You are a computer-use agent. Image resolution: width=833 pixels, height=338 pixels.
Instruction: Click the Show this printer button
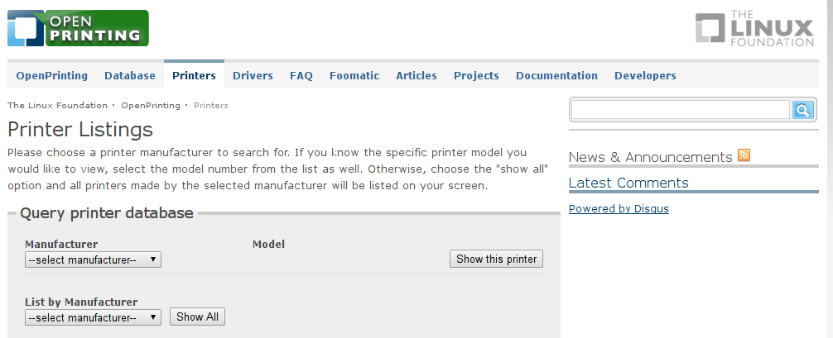coord(496,259)
